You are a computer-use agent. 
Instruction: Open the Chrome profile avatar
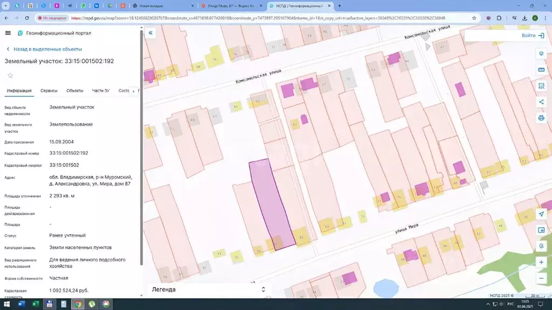click(535, 18)
